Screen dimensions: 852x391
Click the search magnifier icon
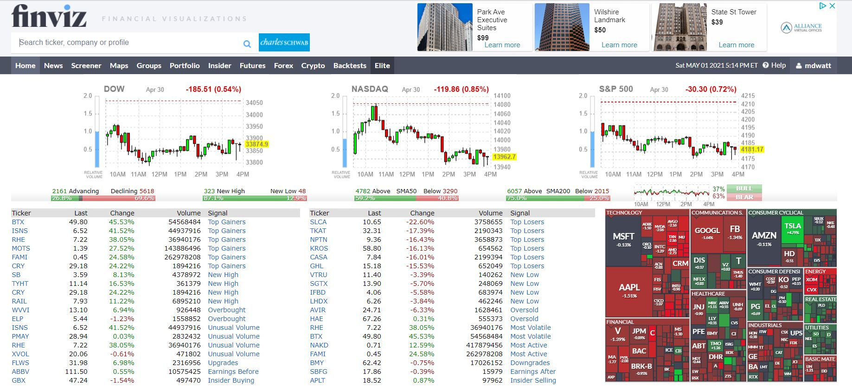pos(247,44)
